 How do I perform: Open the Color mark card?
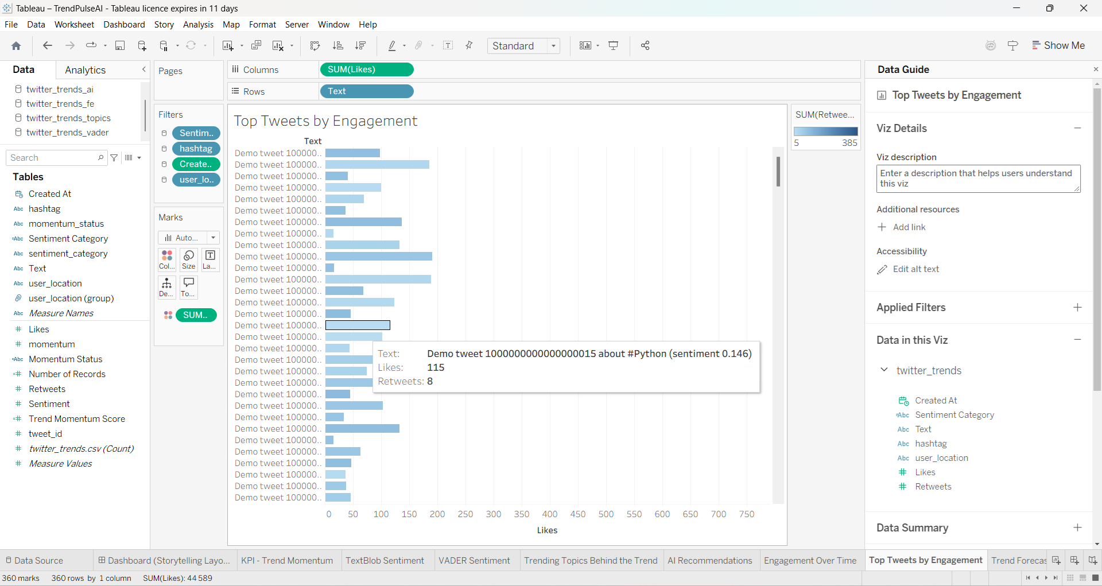pos(167,259)
